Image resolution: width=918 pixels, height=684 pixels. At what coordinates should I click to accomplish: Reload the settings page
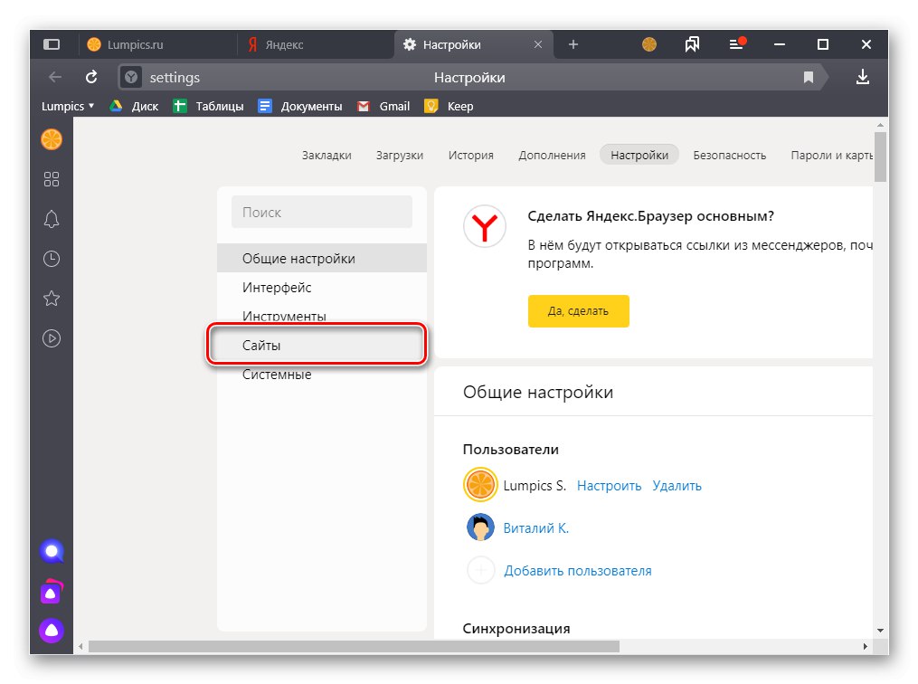click(x=90, y=77)
